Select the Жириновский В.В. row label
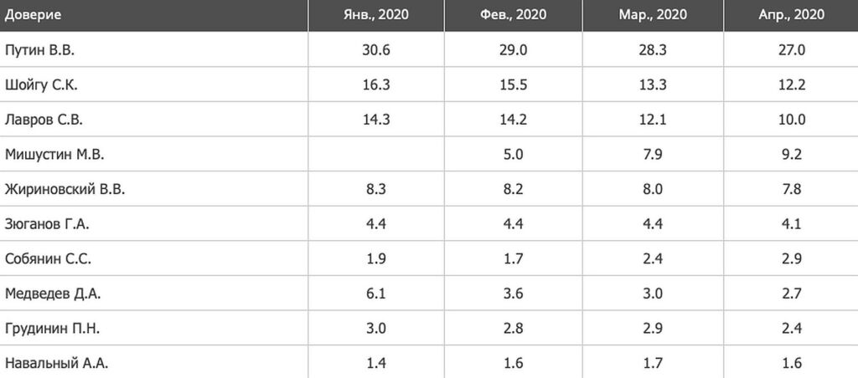 click(x=65, y=190)
